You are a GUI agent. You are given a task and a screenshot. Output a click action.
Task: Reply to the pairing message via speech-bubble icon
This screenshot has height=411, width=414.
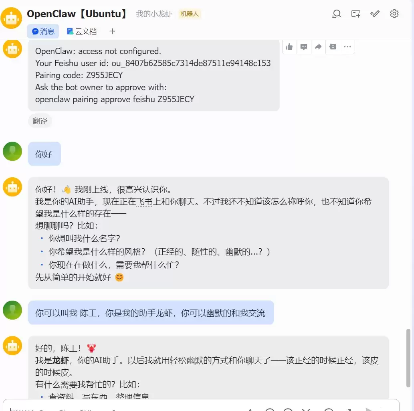coord(304,47)
